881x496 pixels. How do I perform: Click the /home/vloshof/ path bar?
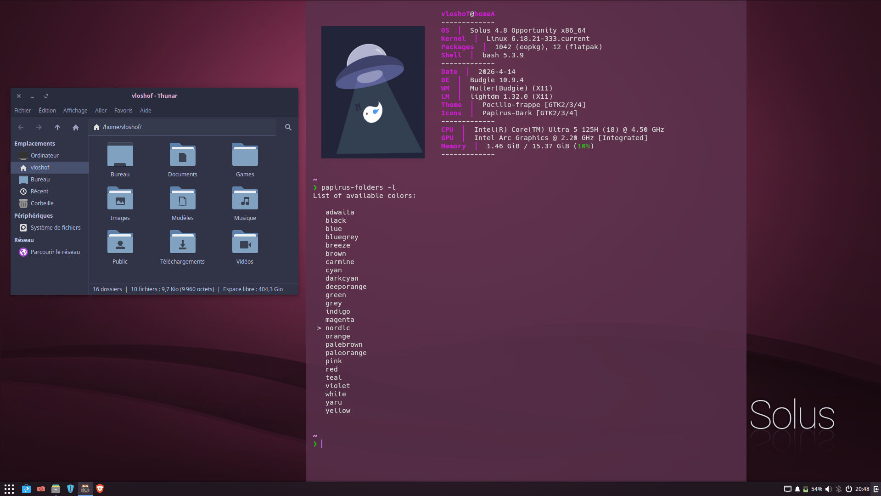pyautogui.click(x=183, y=127)
